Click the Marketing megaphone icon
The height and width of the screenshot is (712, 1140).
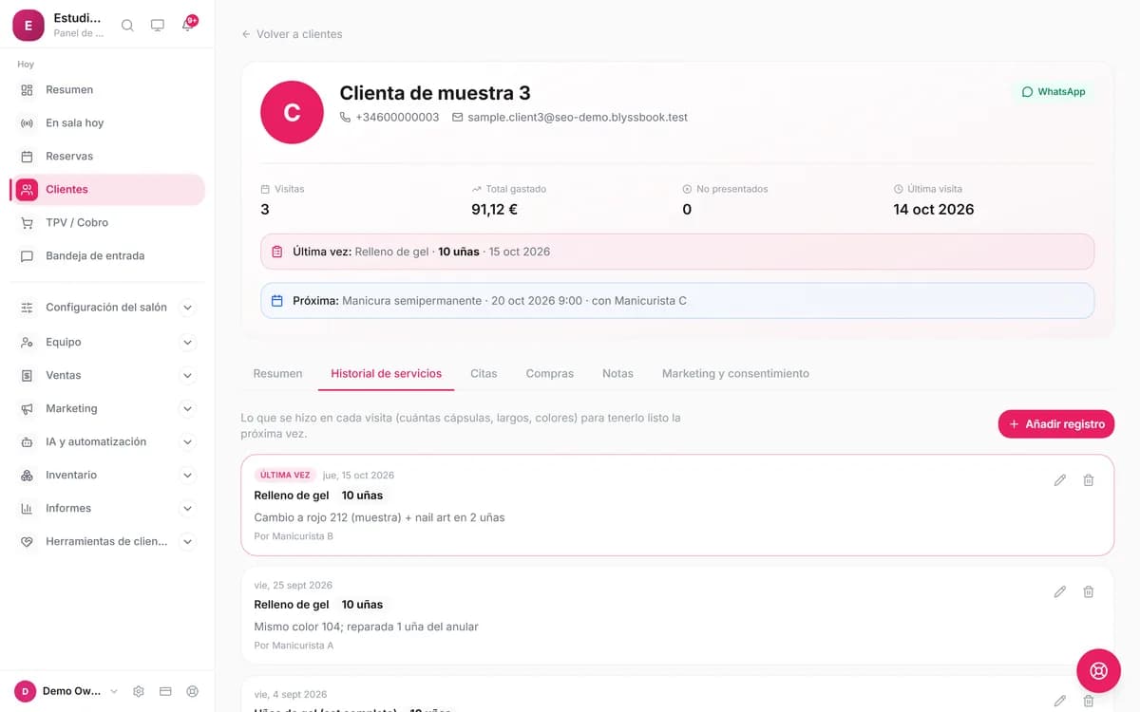click(27, 408)
